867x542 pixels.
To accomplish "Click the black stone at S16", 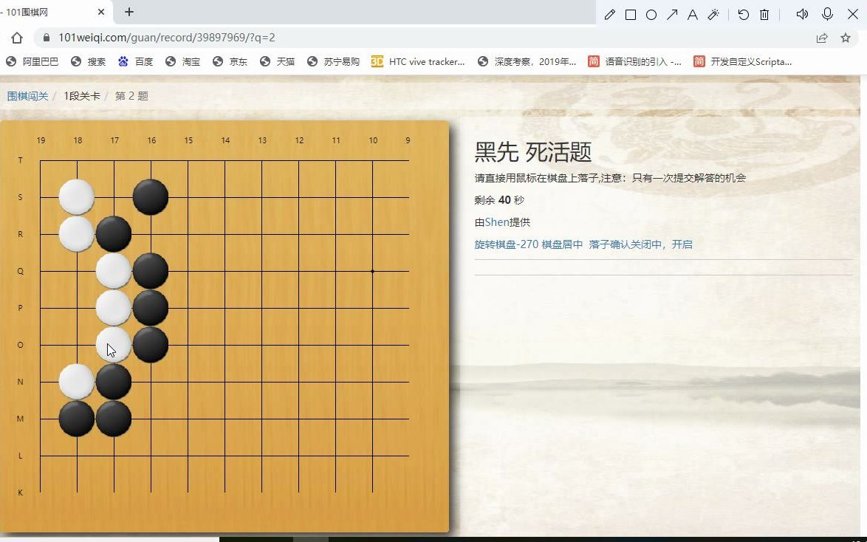I will pyautogui.click(x=151, y=197).
